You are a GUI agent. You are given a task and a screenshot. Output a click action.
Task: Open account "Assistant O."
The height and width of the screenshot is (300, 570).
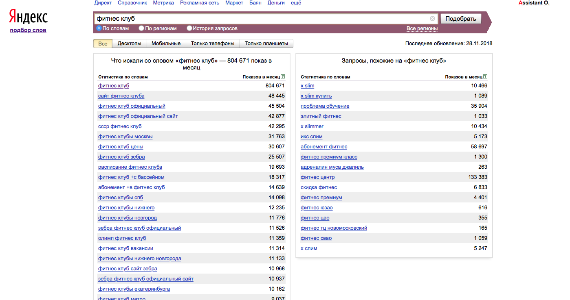[x=534, y=3]
